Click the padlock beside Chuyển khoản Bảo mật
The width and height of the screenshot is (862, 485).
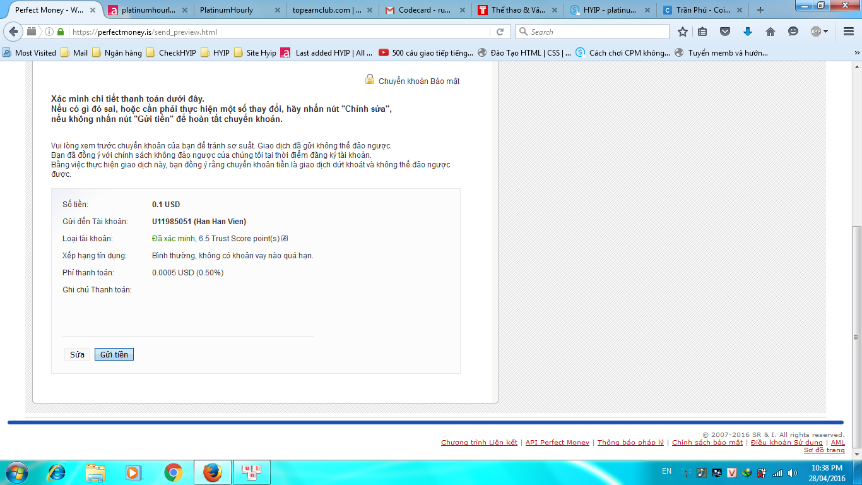(x=370, y=80)
